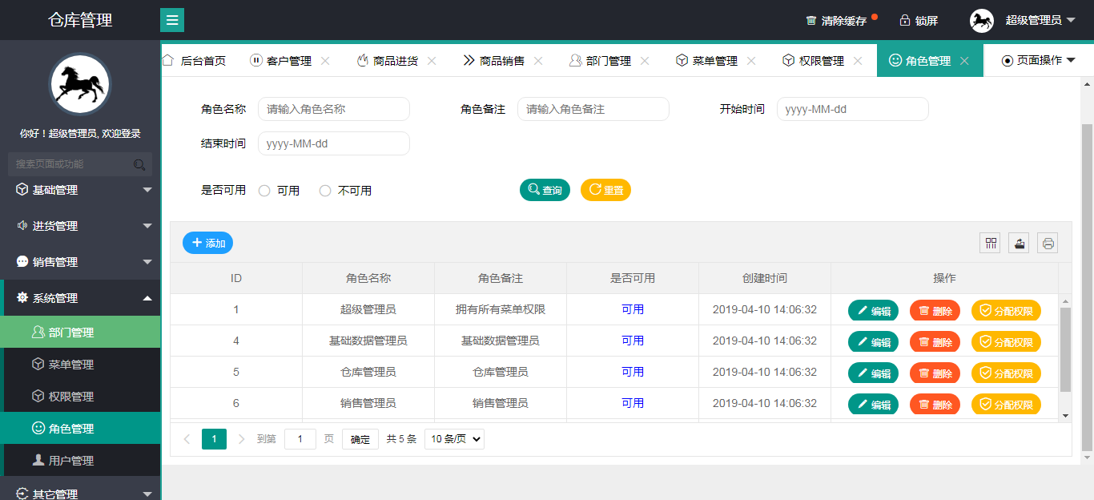
Task: Close the 权限管理 tab
Action: 858,61
